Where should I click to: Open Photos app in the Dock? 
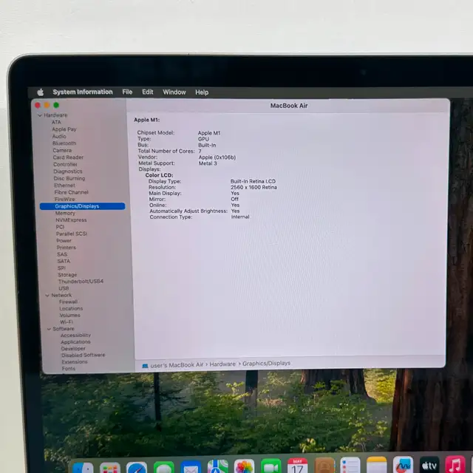[244, 467]
